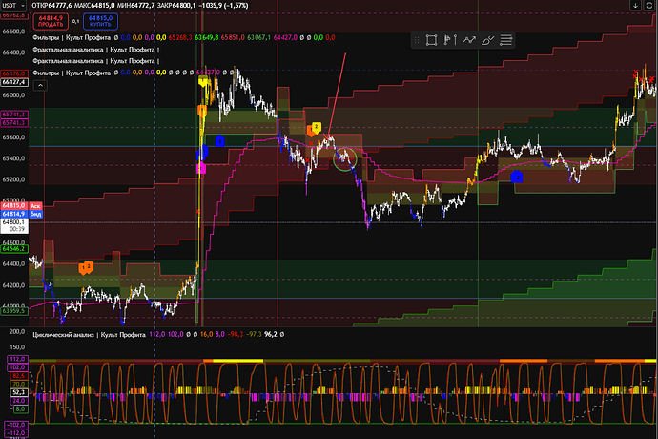The height and width of the screenshot is (439, 658).
Task: Select the zigzag line pattern tool
Action: pyautogui.click(x=468, y=40)
